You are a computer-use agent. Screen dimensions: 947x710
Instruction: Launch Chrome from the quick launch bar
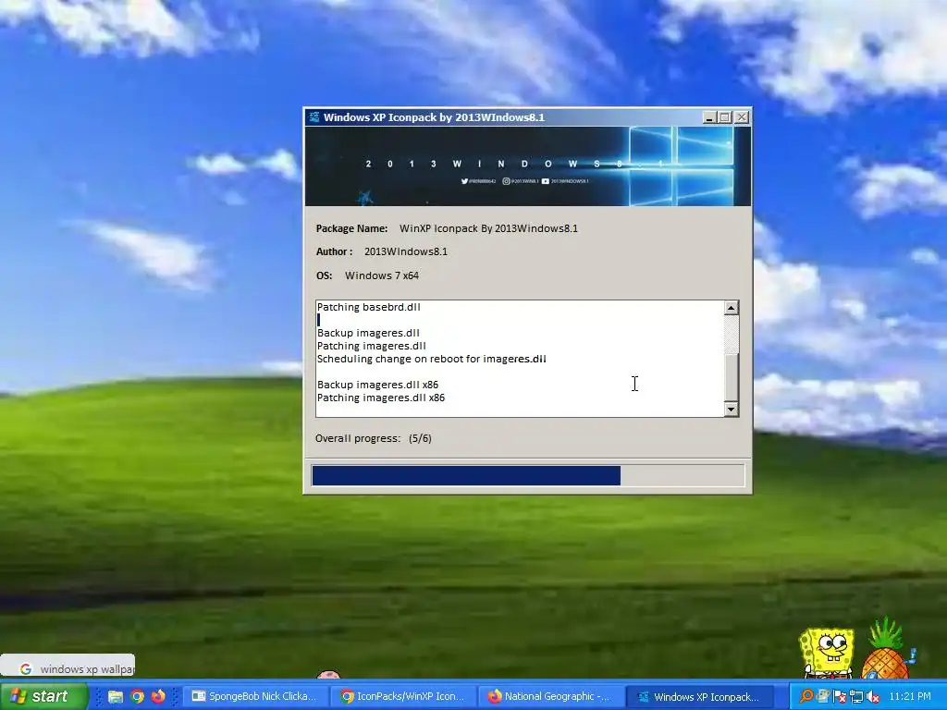point(137,696)
